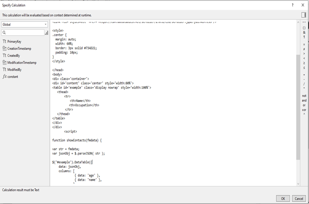Select the fx constant calculation field
This screenshot has height=204, width=309.
tap(12, 77)
